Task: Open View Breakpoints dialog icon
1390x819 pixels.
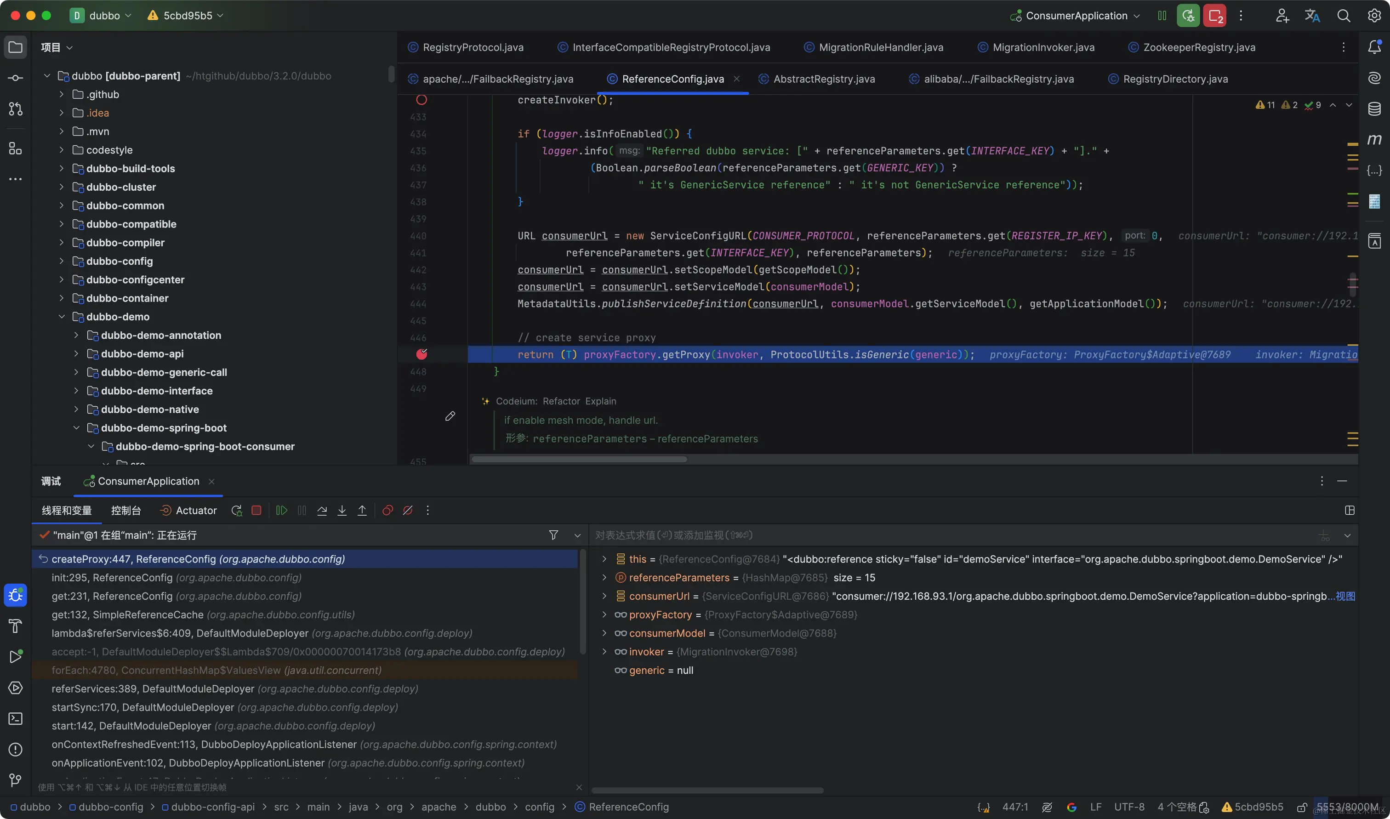Action: 387,511
